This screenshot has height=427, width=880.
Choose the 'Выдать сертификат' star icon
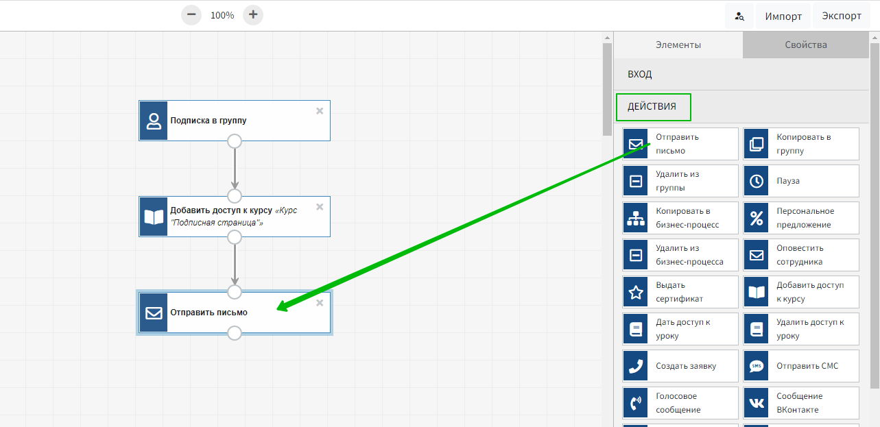click(636, 292)
